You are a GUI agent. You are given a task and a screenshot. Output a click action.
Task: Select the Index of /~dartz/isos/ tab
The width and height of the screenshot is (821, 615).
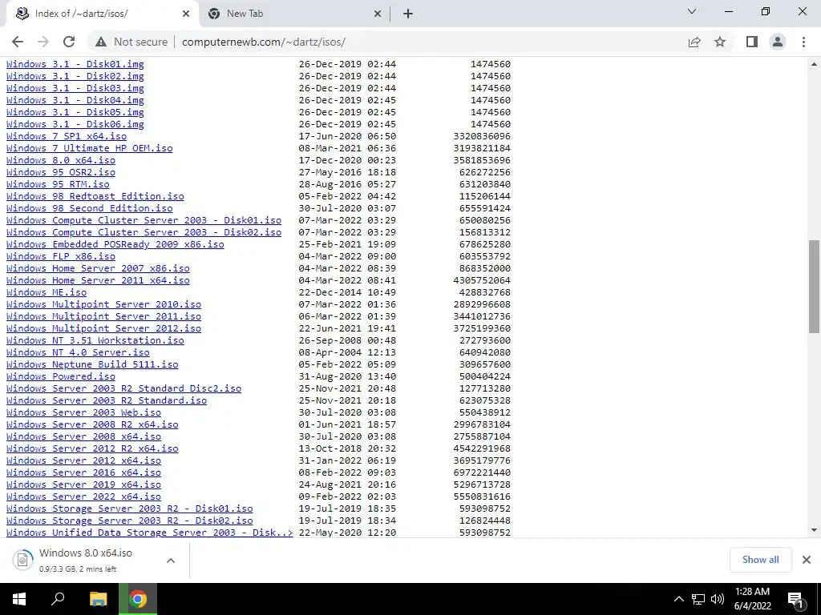(102, 14)
